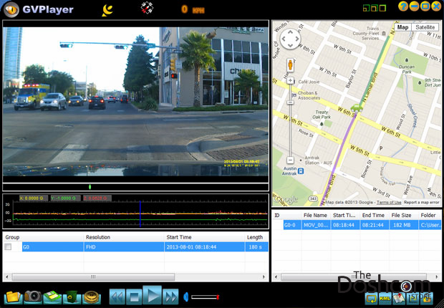444x308 pixels.
Task: Check the G0 group checkbox
Action: (x=9, y=247)
